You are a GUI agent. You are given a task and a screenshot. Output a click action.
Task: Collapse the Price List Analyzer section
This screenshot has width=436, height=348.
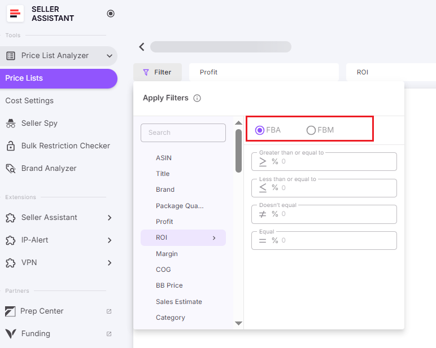coord(109,56)
